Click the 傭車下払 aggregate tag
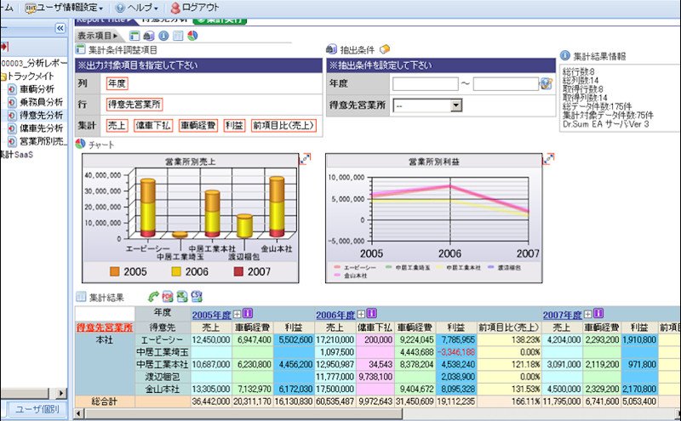The width and height of the screenshot is (681, 421). [x=153, y=125]
